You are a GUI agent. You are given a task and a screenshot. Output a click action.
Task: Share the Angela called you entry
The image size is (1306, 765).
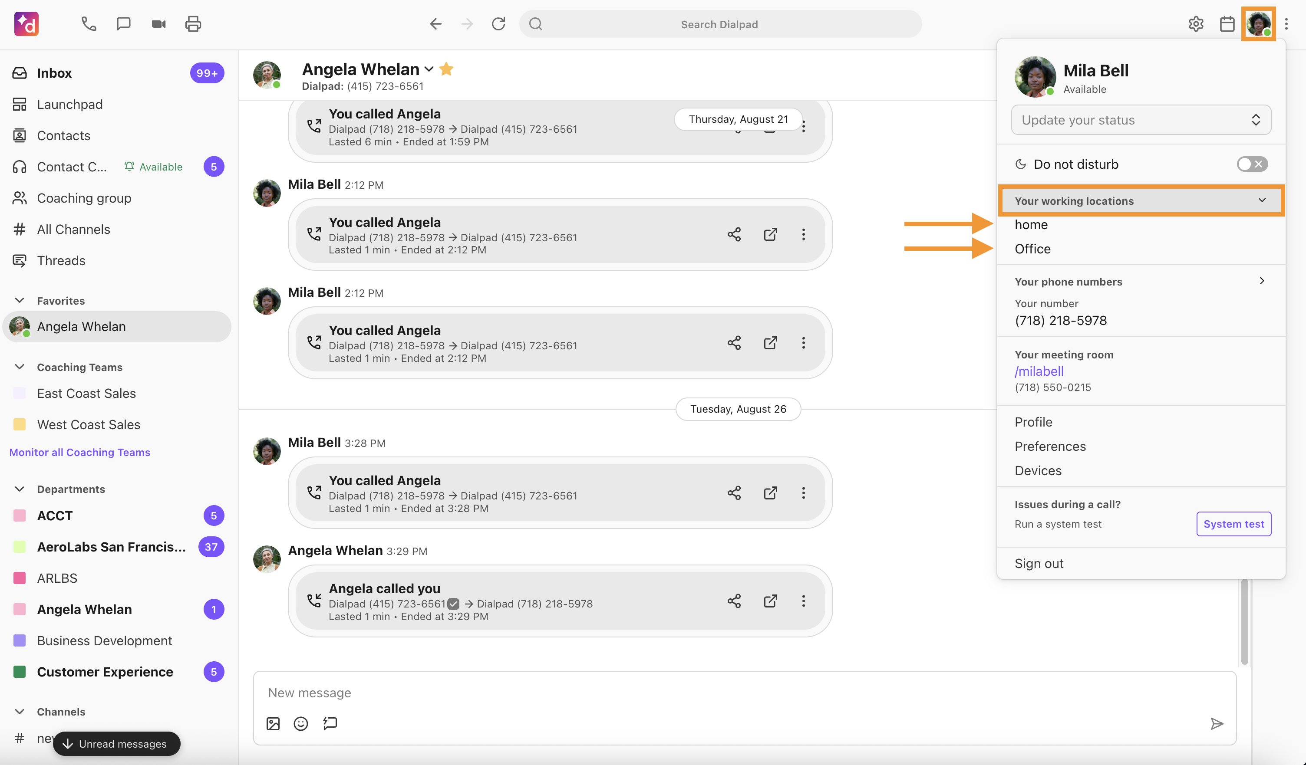(x=734, y=601)
